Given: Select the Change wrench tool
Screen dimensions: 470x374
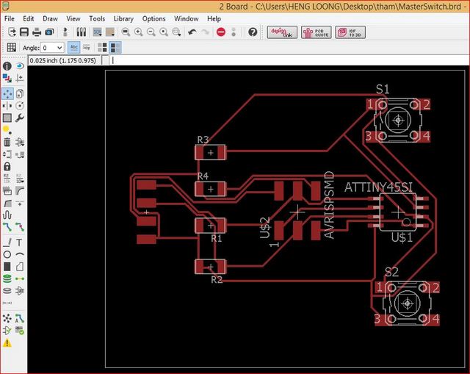Looking at the screenshot, I should tap(20, 118).
